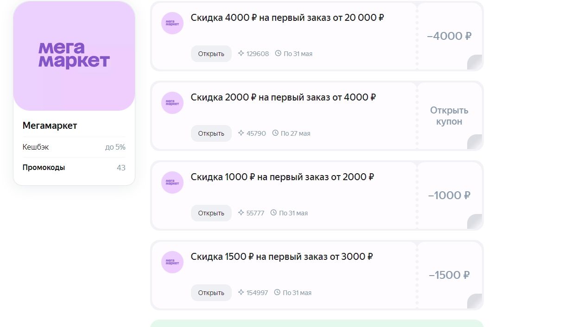Open the 4000 ₽ first order coupon
This screenshot has width=583, height=327.
pyautogui.click(x=211, y=54)
